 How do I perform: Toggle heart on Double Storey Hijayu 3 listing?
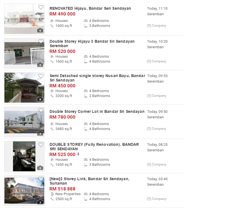[41, 42]
